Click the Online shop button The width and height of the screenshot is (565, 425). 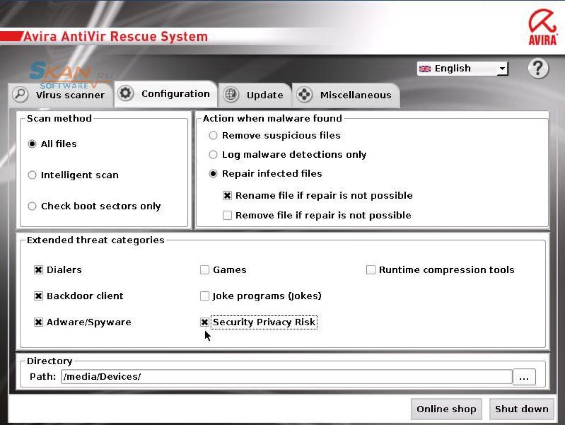446,409
